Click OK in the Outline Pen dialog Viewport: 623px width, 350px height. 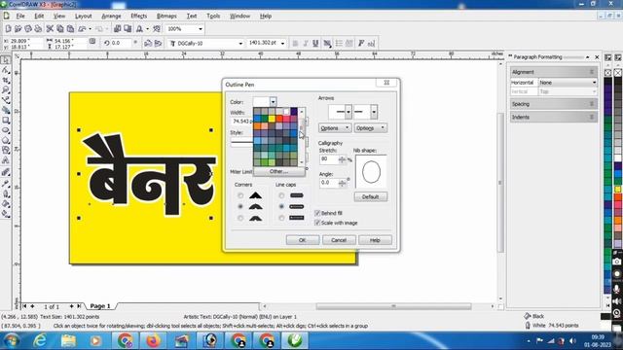click(303, 240)
